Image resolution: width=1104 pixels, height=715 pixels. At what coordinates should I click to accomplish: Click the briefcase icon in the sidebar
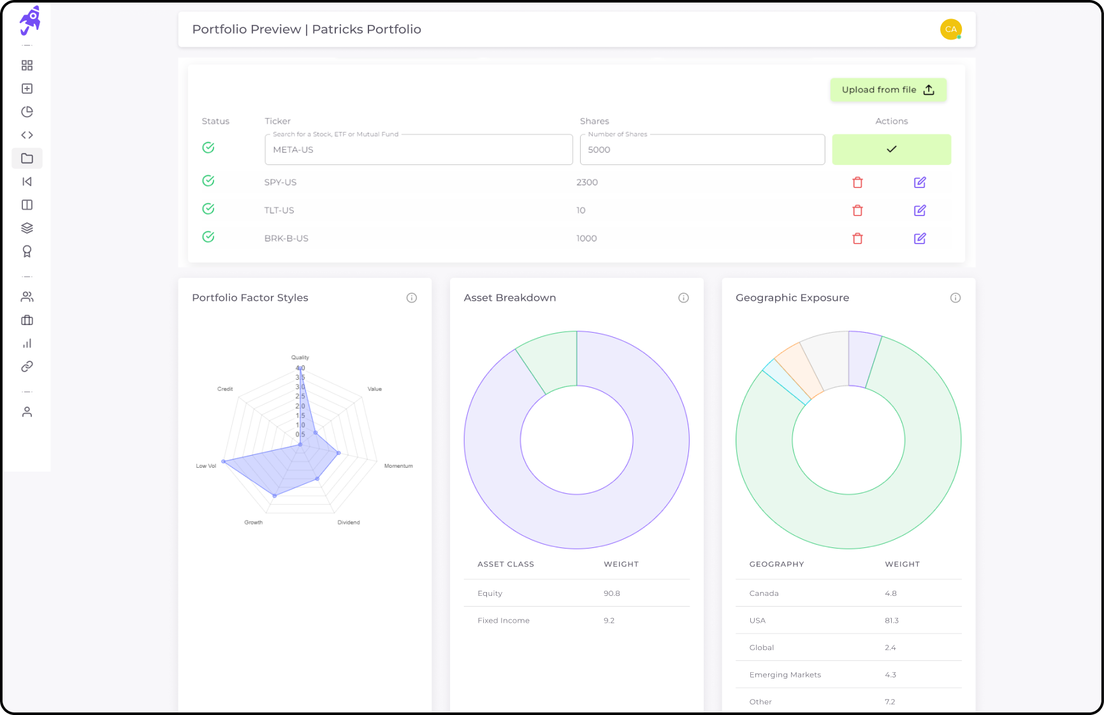coord(27,320)
